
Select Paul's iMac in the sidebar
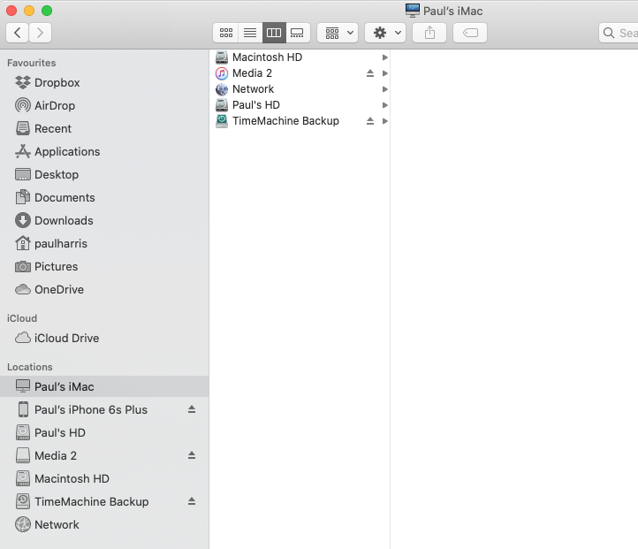[x=104, y=386]
